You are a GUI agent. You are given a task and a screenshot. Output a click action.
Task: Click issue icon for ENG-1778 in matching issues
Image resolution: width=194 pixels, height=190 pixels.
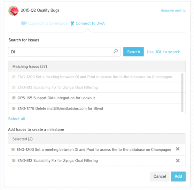click(14, 109)
